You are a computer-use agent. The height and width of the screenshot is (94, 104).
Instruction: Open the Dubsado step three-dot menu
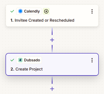click(92, 60)
